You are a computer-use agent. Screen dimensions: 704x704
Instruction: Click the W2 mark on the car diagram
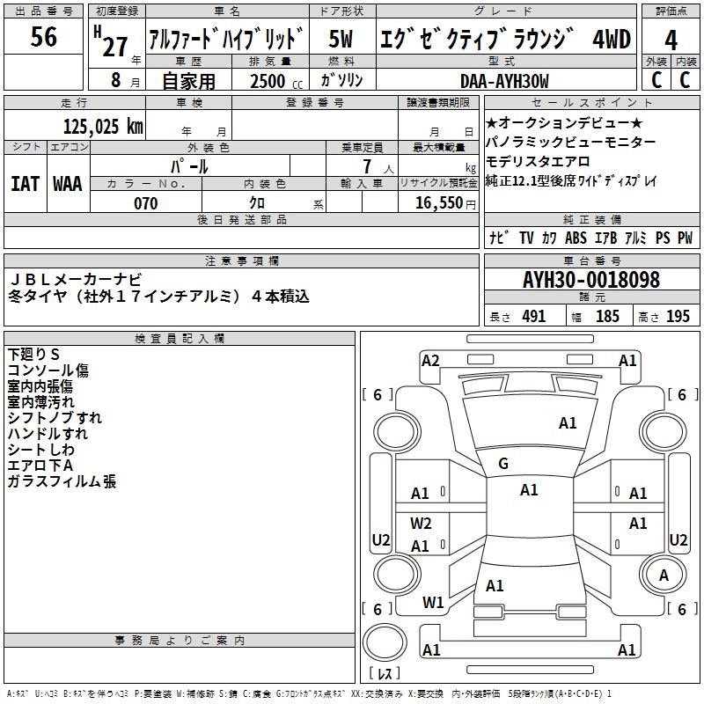click(422, 523)
